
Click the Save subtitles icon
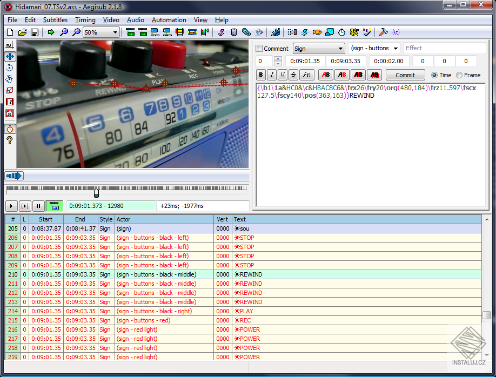point(34,32)
